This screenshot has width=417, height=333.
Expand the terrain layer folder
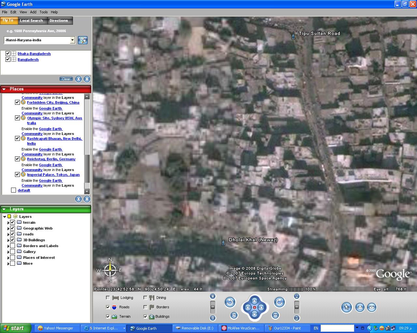pyautogui.click(x=8, y=222)
